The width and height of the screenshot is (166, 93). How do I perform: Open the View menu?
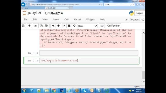coord(45,20)
